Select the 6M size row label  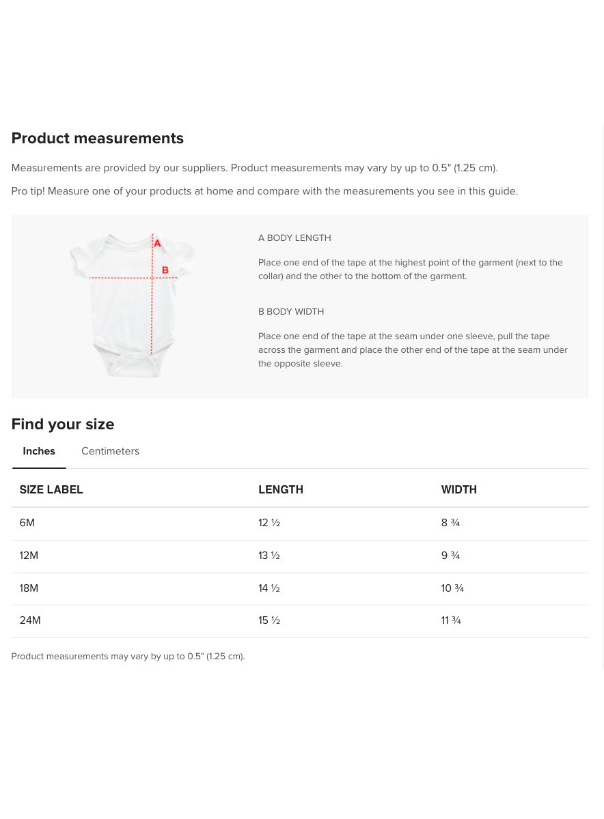(27, 523)
